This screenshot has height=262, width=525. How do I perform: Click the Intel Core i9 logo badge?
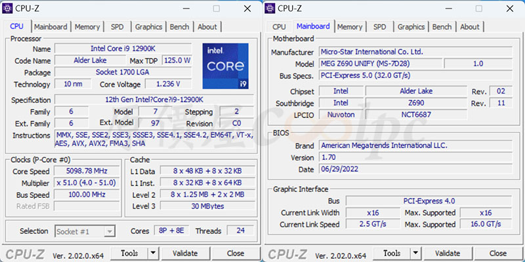226,66
